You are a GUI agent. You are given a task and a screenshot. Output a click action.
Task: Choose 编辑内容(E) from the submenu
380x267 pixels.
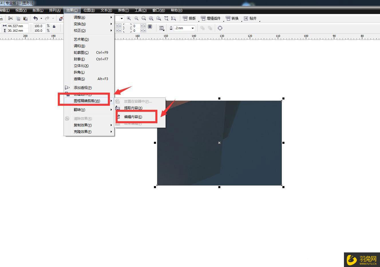(x=133, y=117)
